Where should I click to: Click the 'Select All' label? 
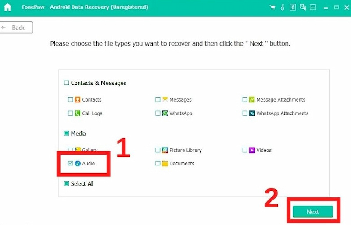coord(82,184)
